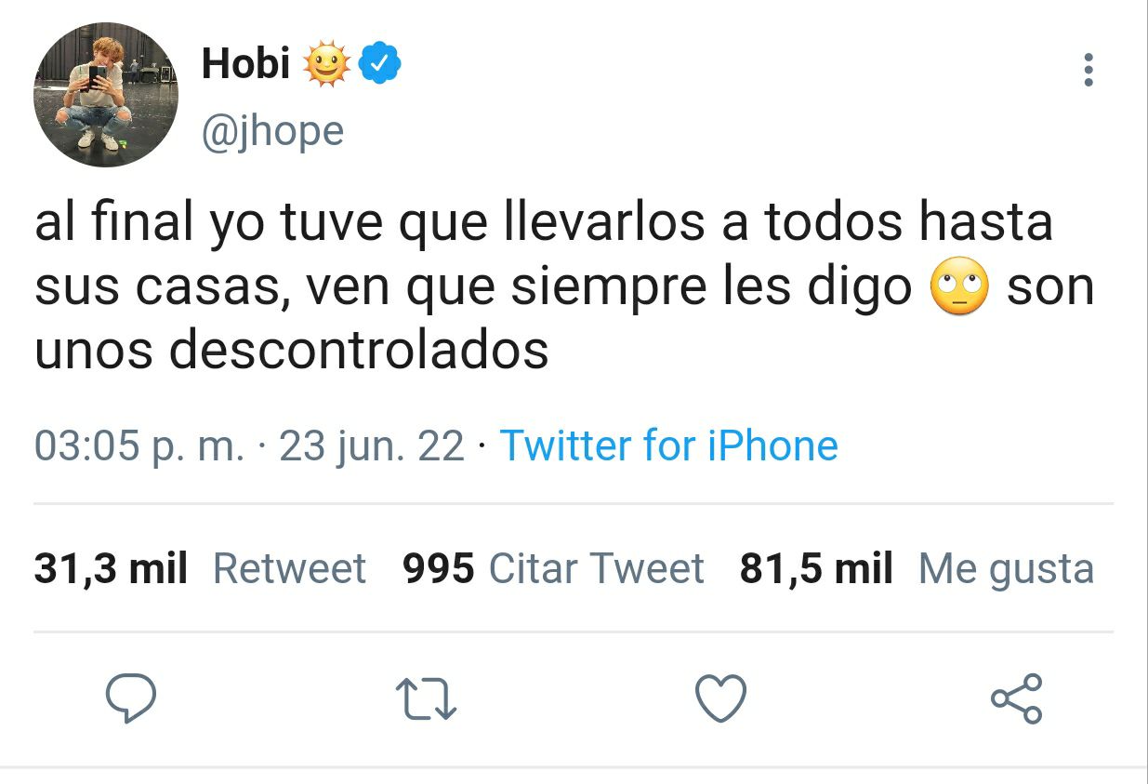Click the Twitter for iPhone link
Image resolution: width=1148 pixels, height=784 pixels.
[x=669, y=445]
